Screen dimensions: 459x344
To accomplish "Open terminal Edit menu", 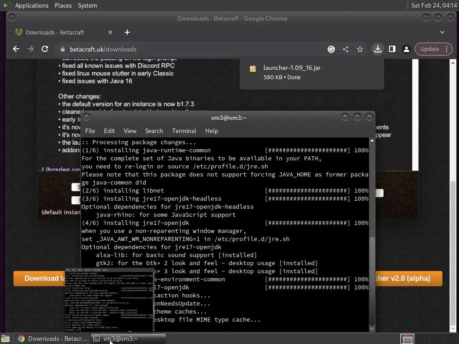I will 109,131.
